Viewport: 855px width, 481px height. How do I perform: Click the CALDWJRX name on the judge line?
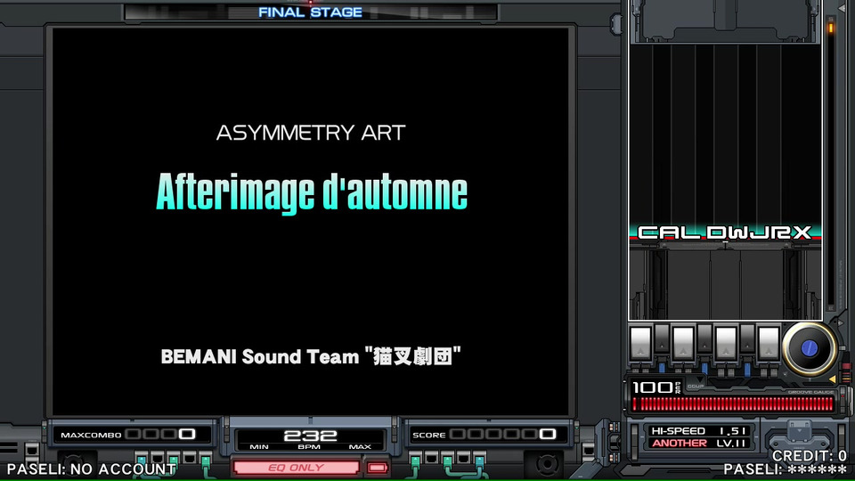725,232
